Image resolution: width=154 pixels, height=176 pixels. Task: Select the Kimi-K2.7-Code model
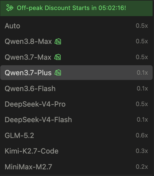point(76,151)
